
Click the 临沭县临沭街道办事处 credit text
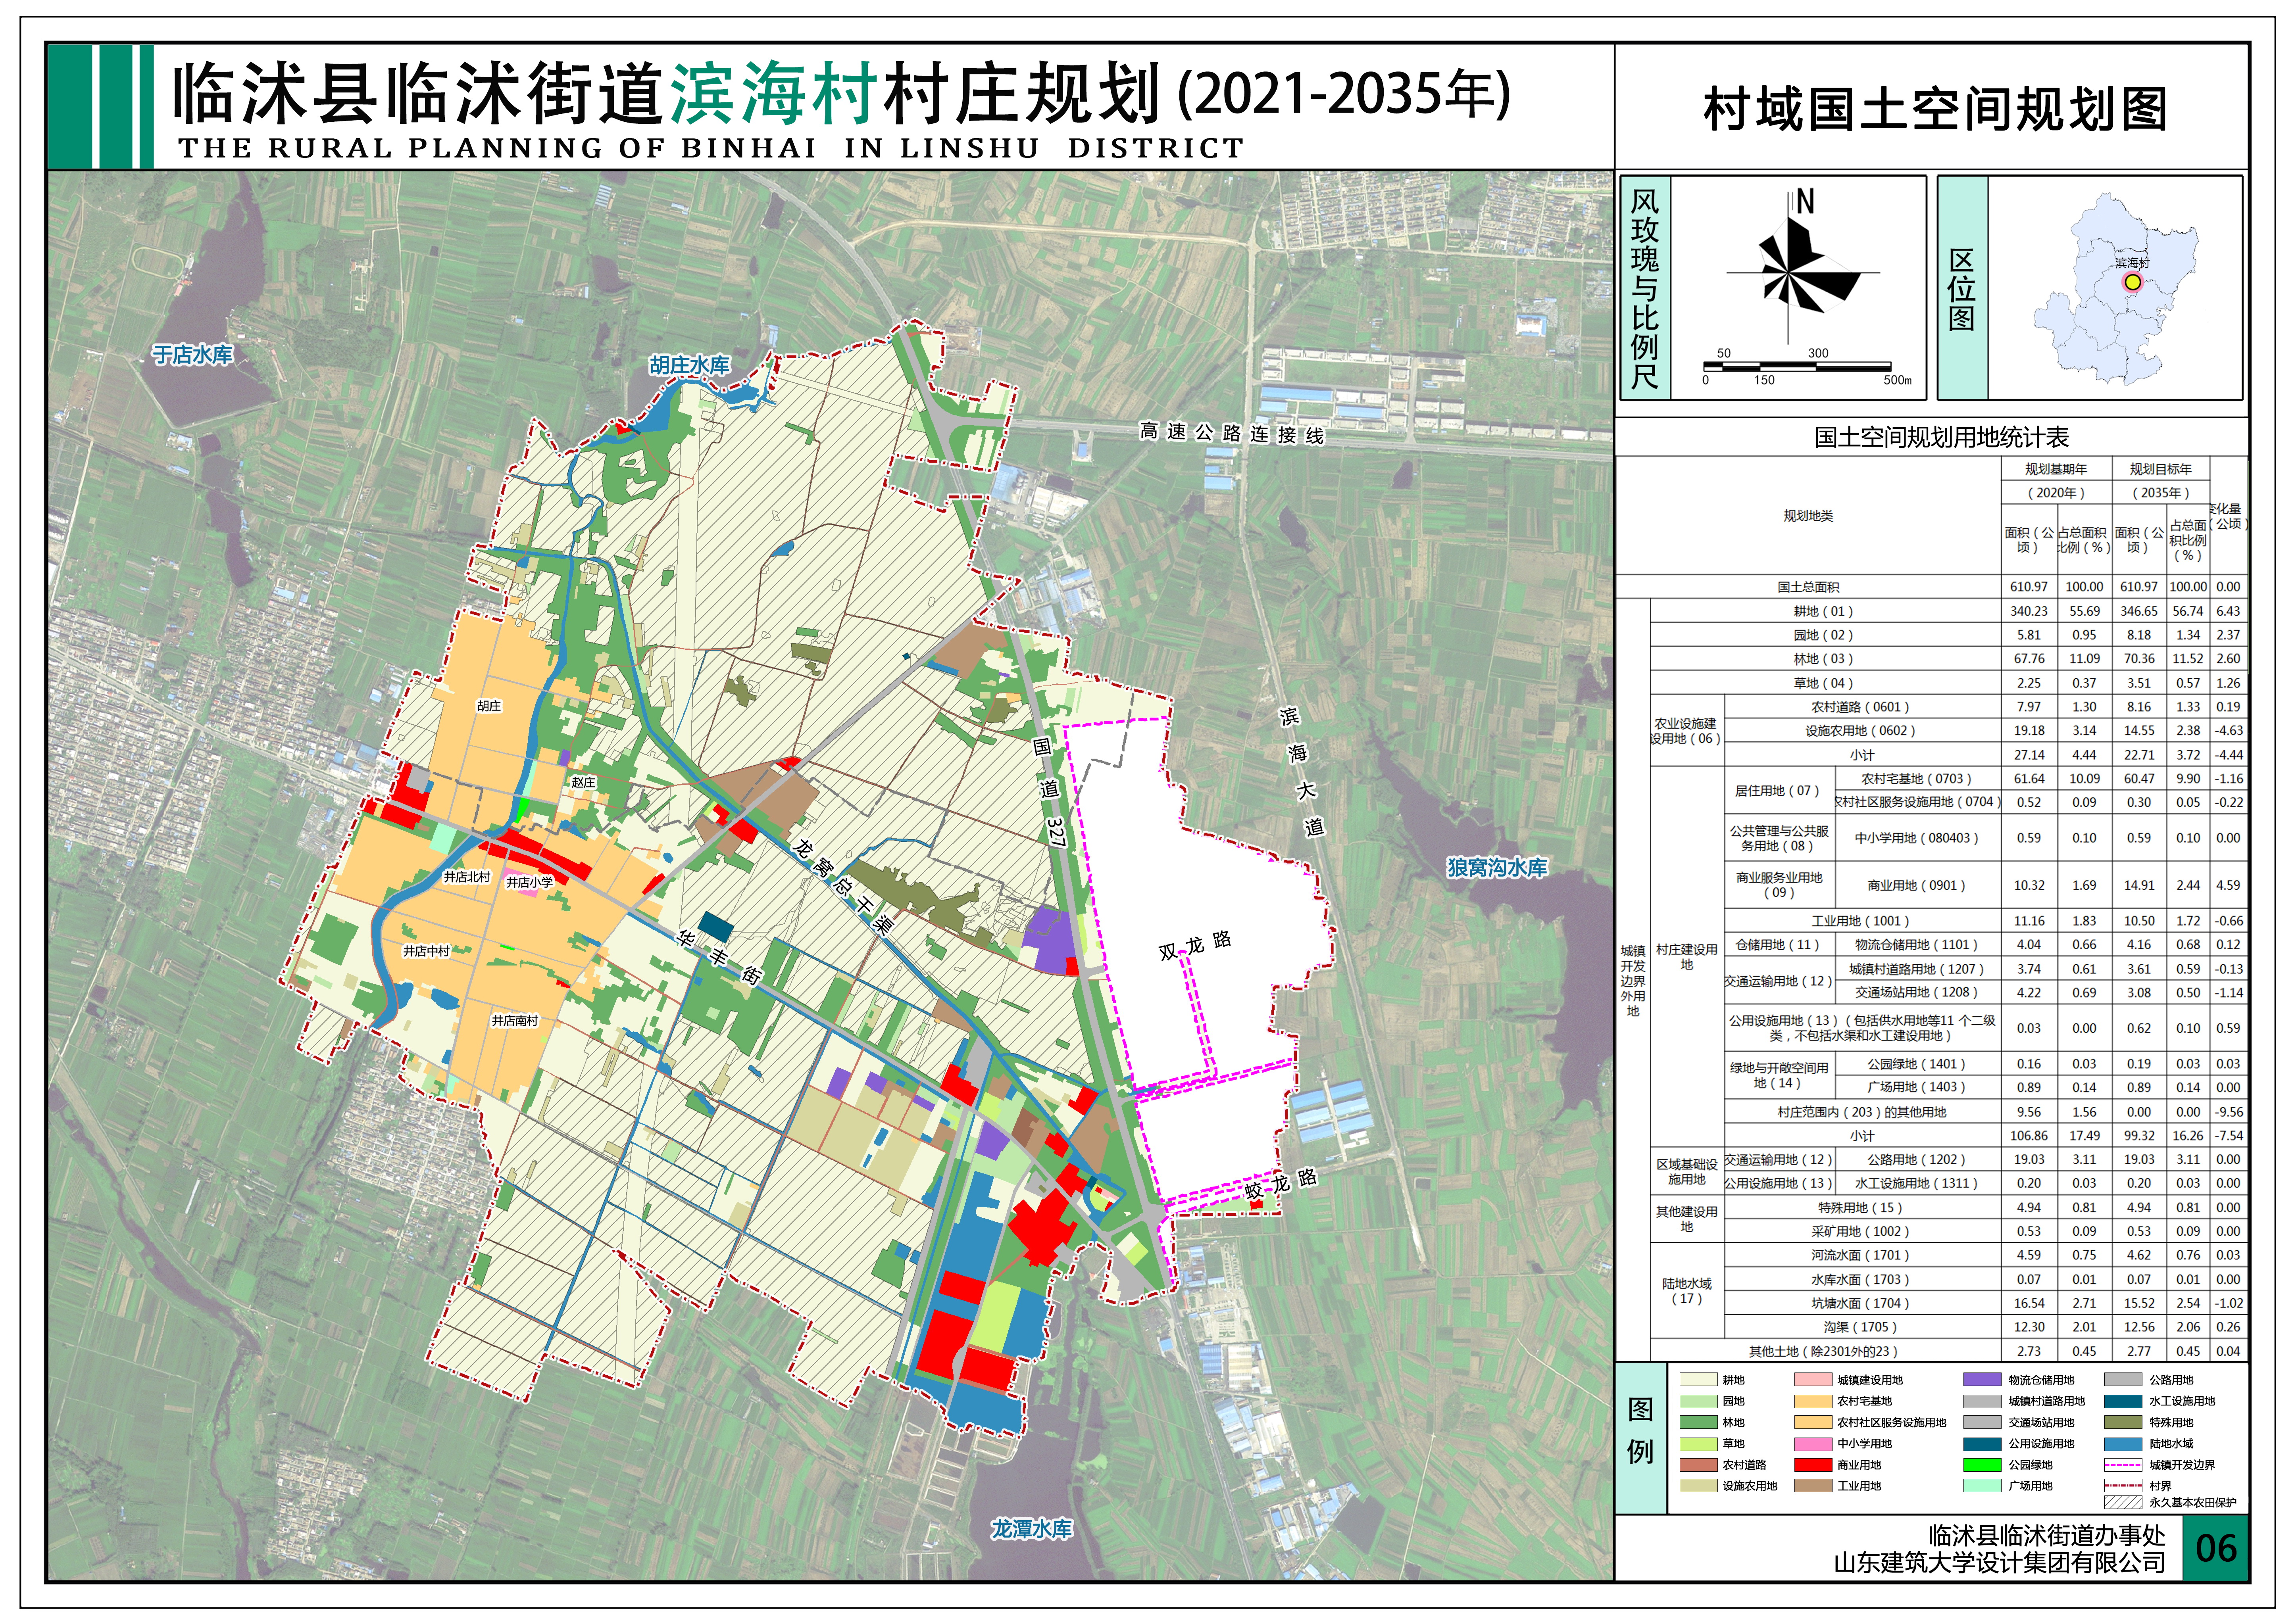2047,1535
